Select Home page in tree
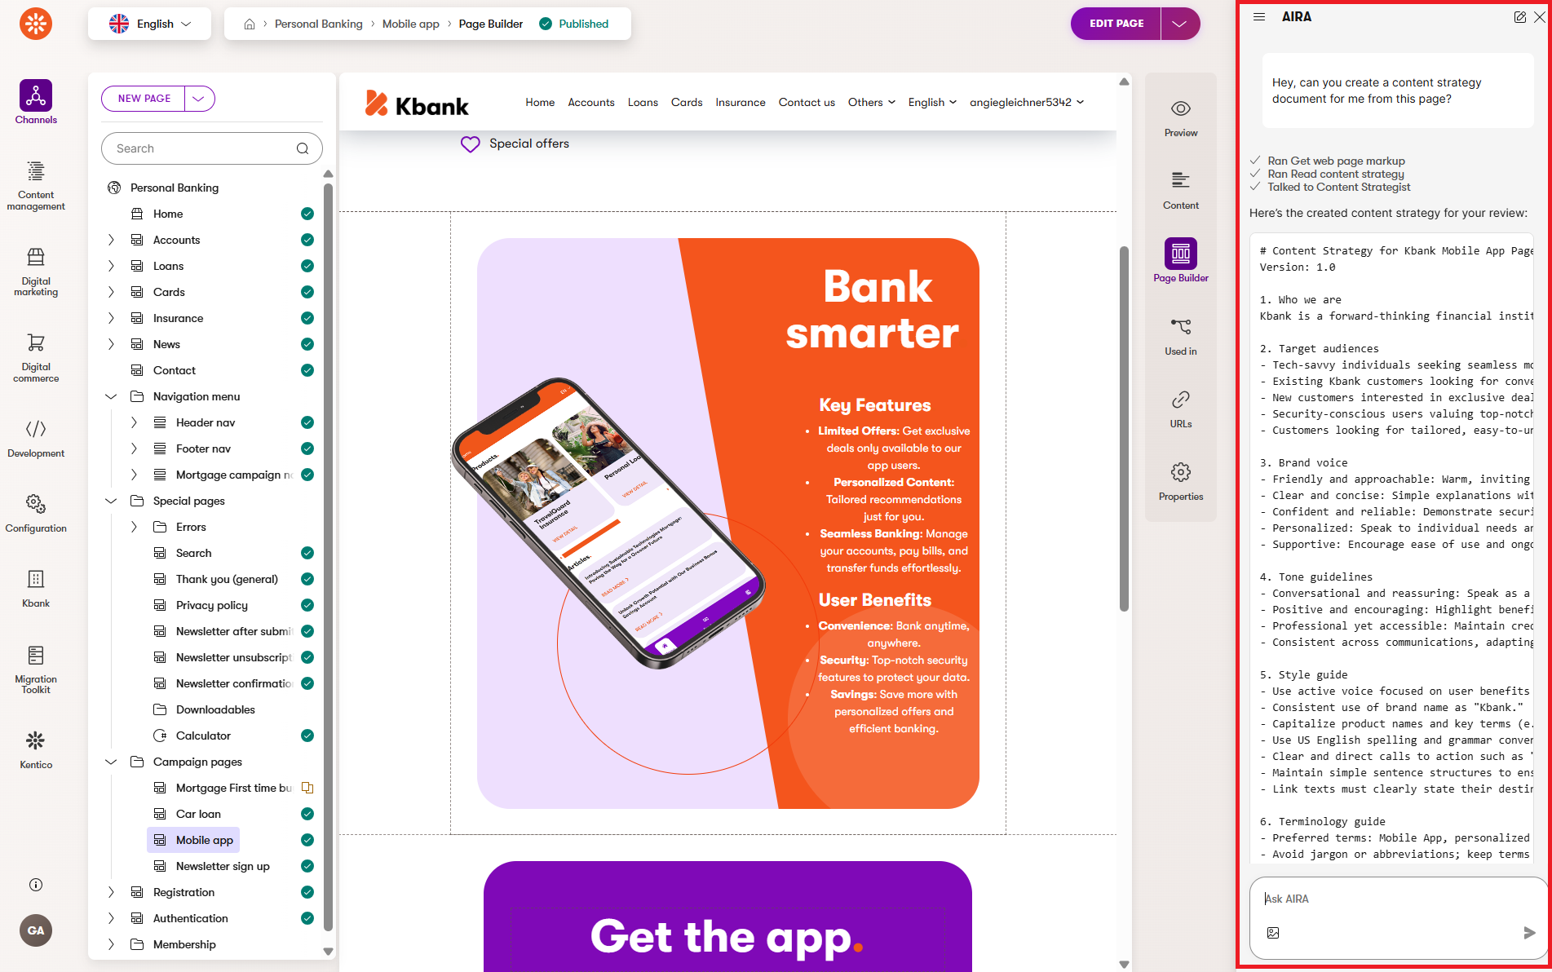 click(168, 214)
